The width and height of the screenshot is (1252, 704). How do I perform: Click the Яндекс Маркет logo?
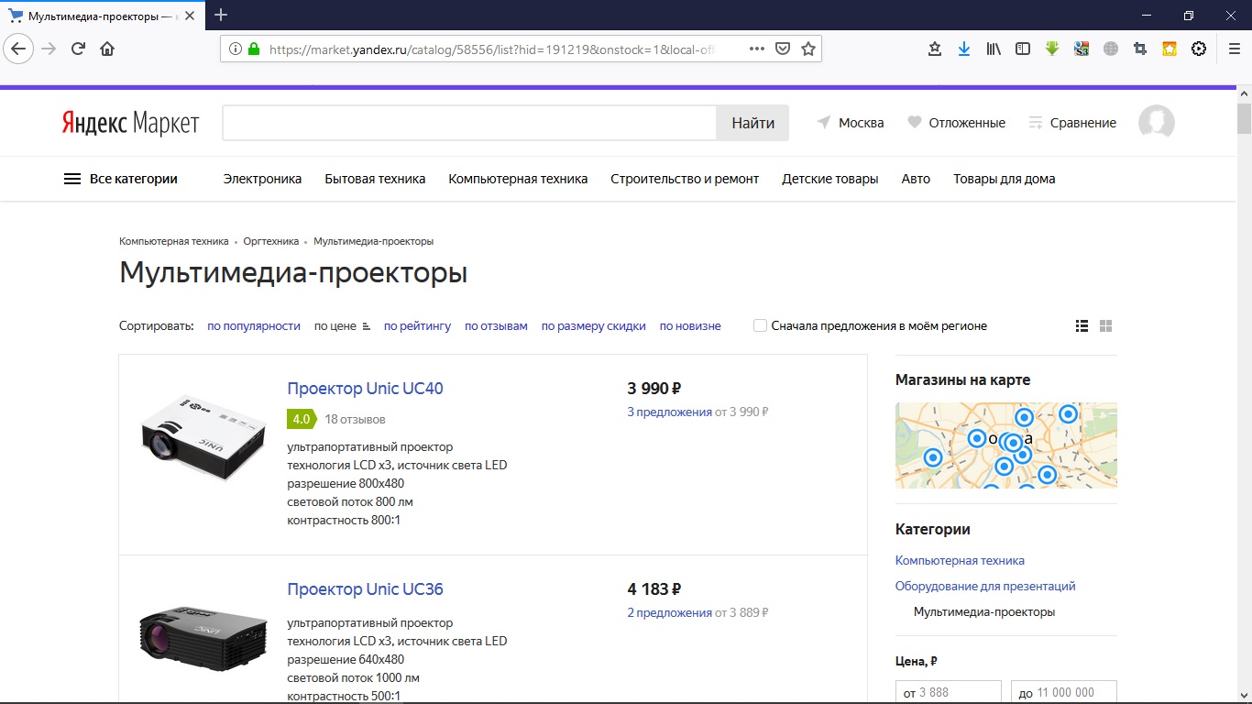[130, 123]
